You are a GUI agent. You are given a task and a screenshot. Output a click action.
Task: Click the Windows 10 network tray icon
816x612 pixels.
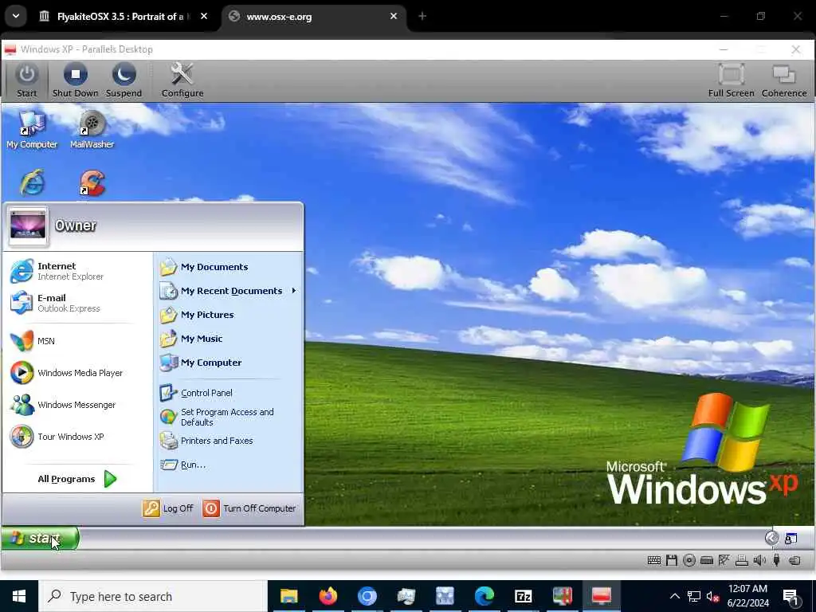[694, 596]
